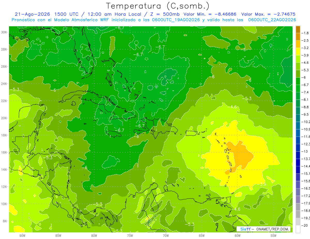Viewport: 310px width, 239px height.
Task: Click the orange-brown swatch above -1.8
Action: coord(298,29)
